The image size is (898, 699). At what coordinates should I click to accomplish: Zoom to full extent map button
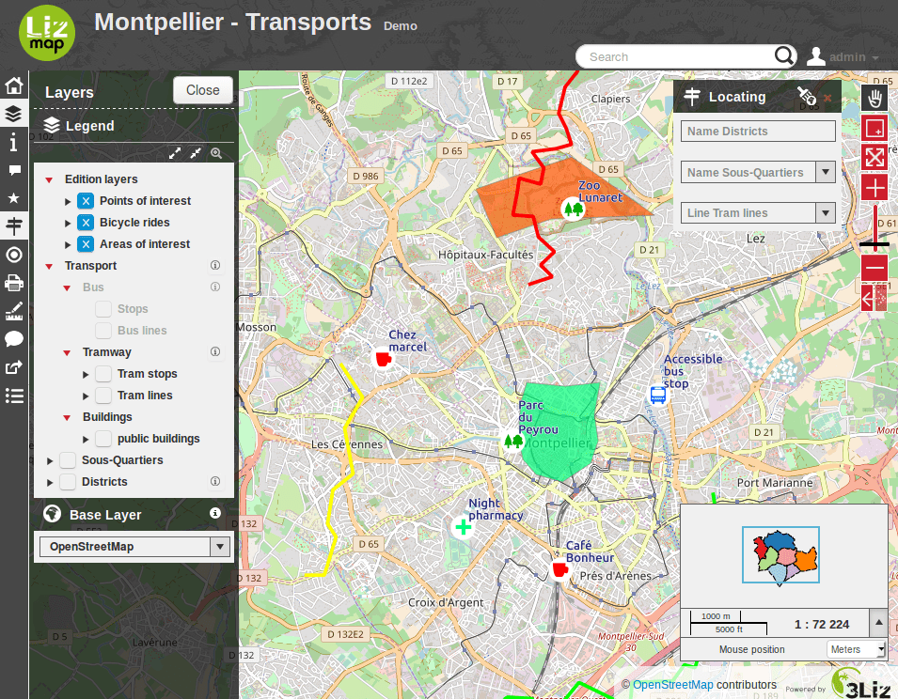point(874,157)
